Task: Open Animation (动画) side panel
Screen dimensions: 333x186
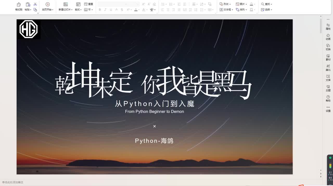Action: 328,37
